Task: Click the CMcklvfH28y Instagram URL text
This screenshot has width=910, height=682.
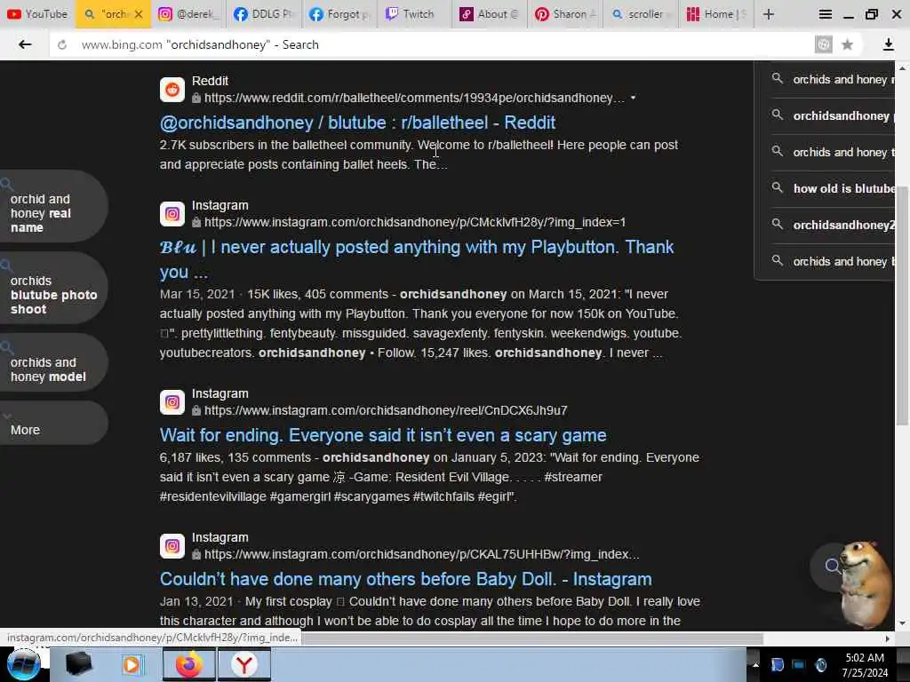Action: [415, 222]
